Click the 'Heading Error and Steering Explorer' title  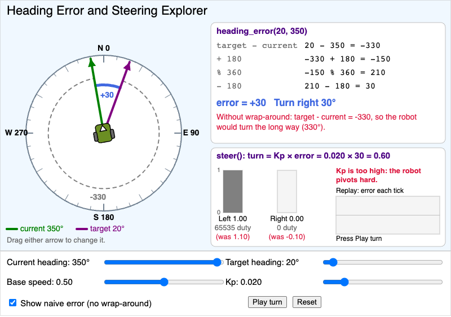tap(107, 11)
